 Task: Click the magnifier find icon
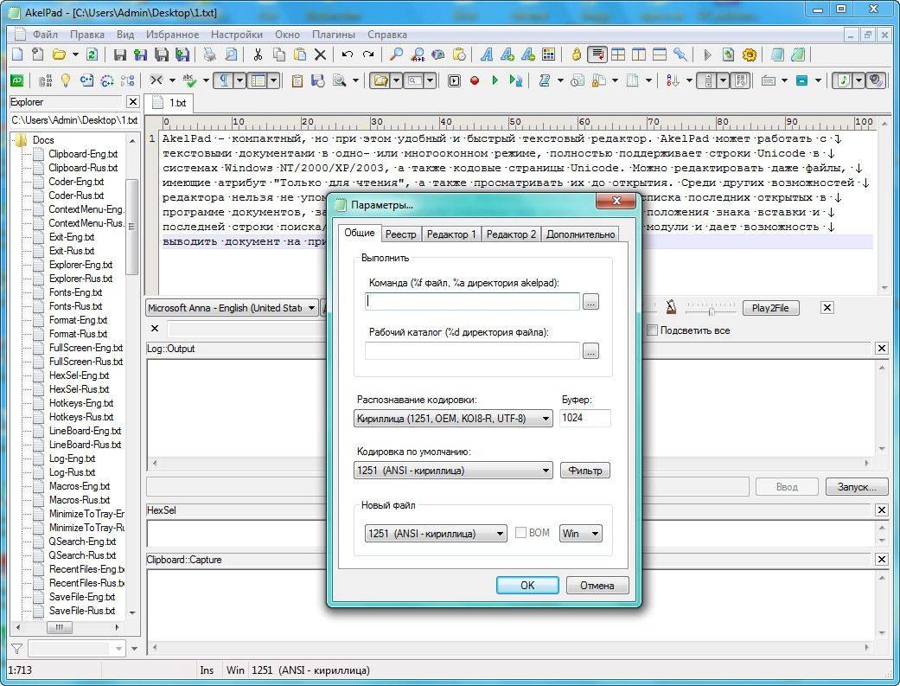396,54
